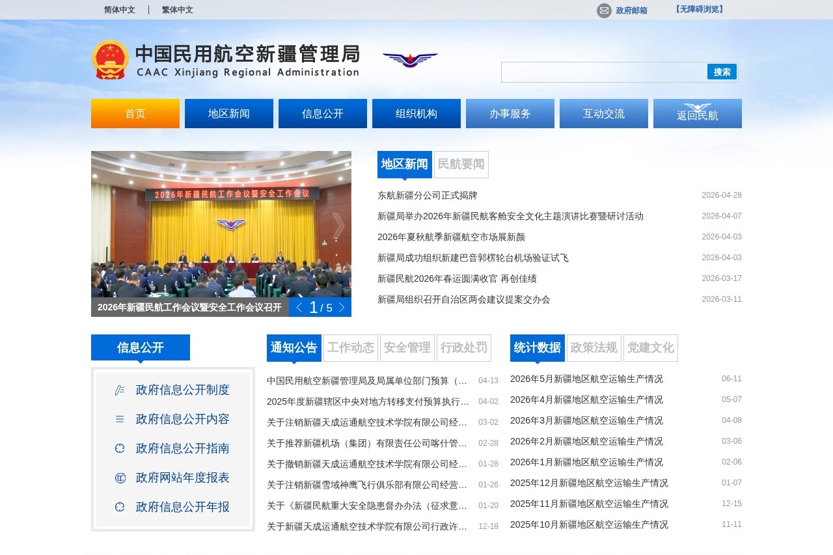
Task: Open 2026年3月新疆地区航空运输生产情况
Action: tap(586, 420)
